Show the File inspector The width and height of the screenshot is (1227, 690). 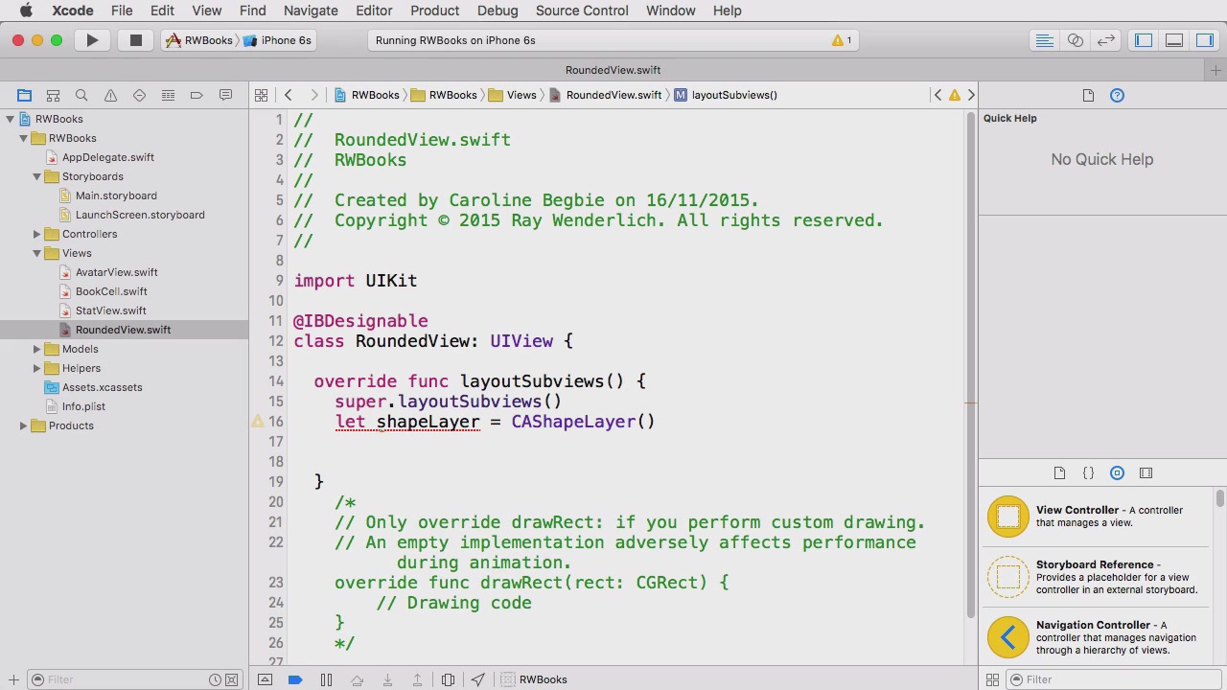[1088, 95]
